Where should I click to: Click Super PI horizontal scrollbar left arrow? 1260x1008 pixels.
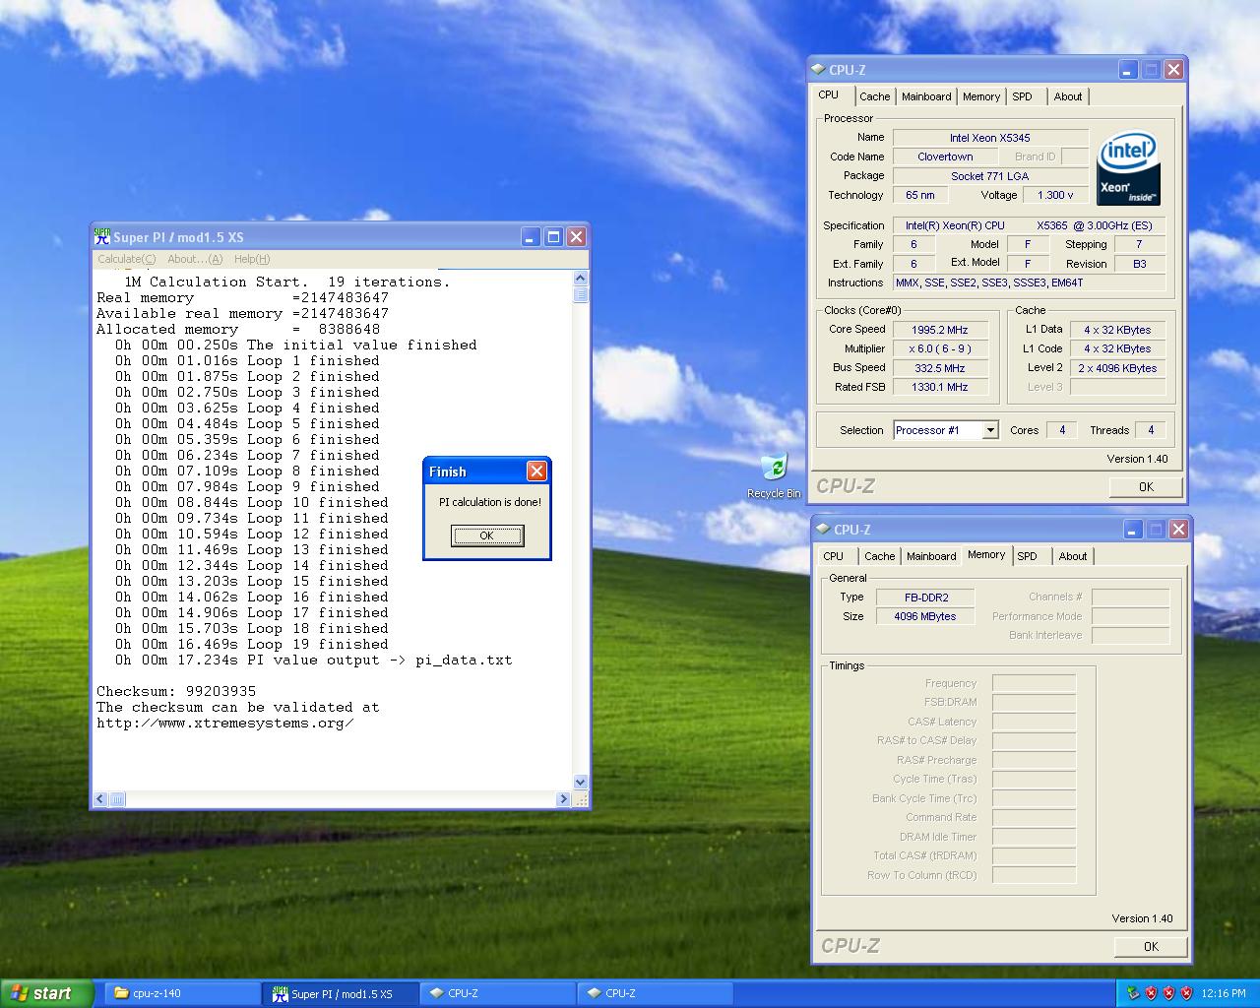point(100,799)
